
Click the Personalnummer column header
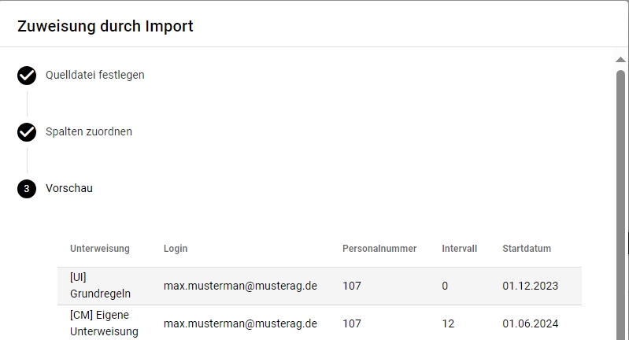(379, 249)
